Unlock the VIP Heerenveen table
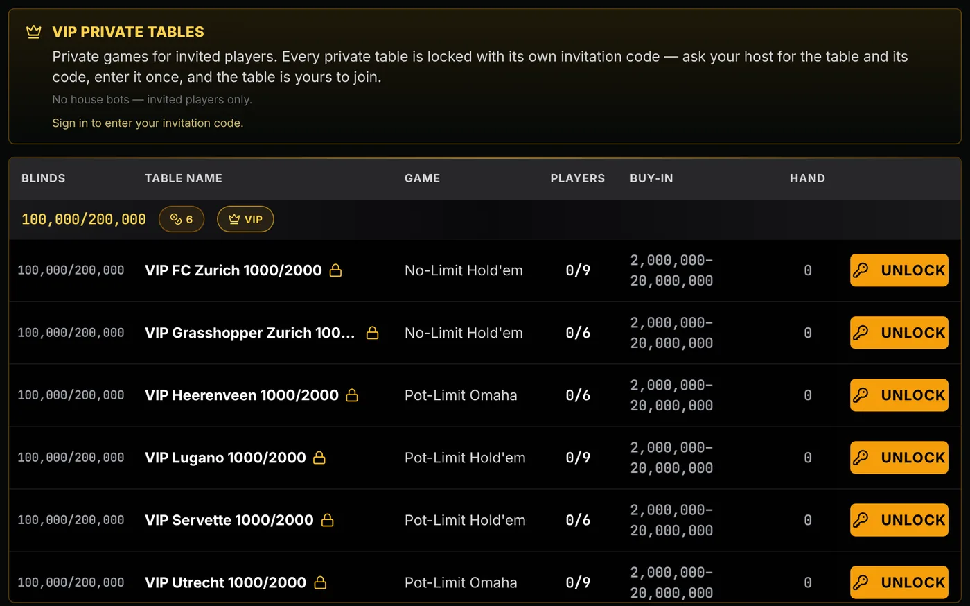Image resolution: width=970 pixels, height=606 pixels. [899, 395]
